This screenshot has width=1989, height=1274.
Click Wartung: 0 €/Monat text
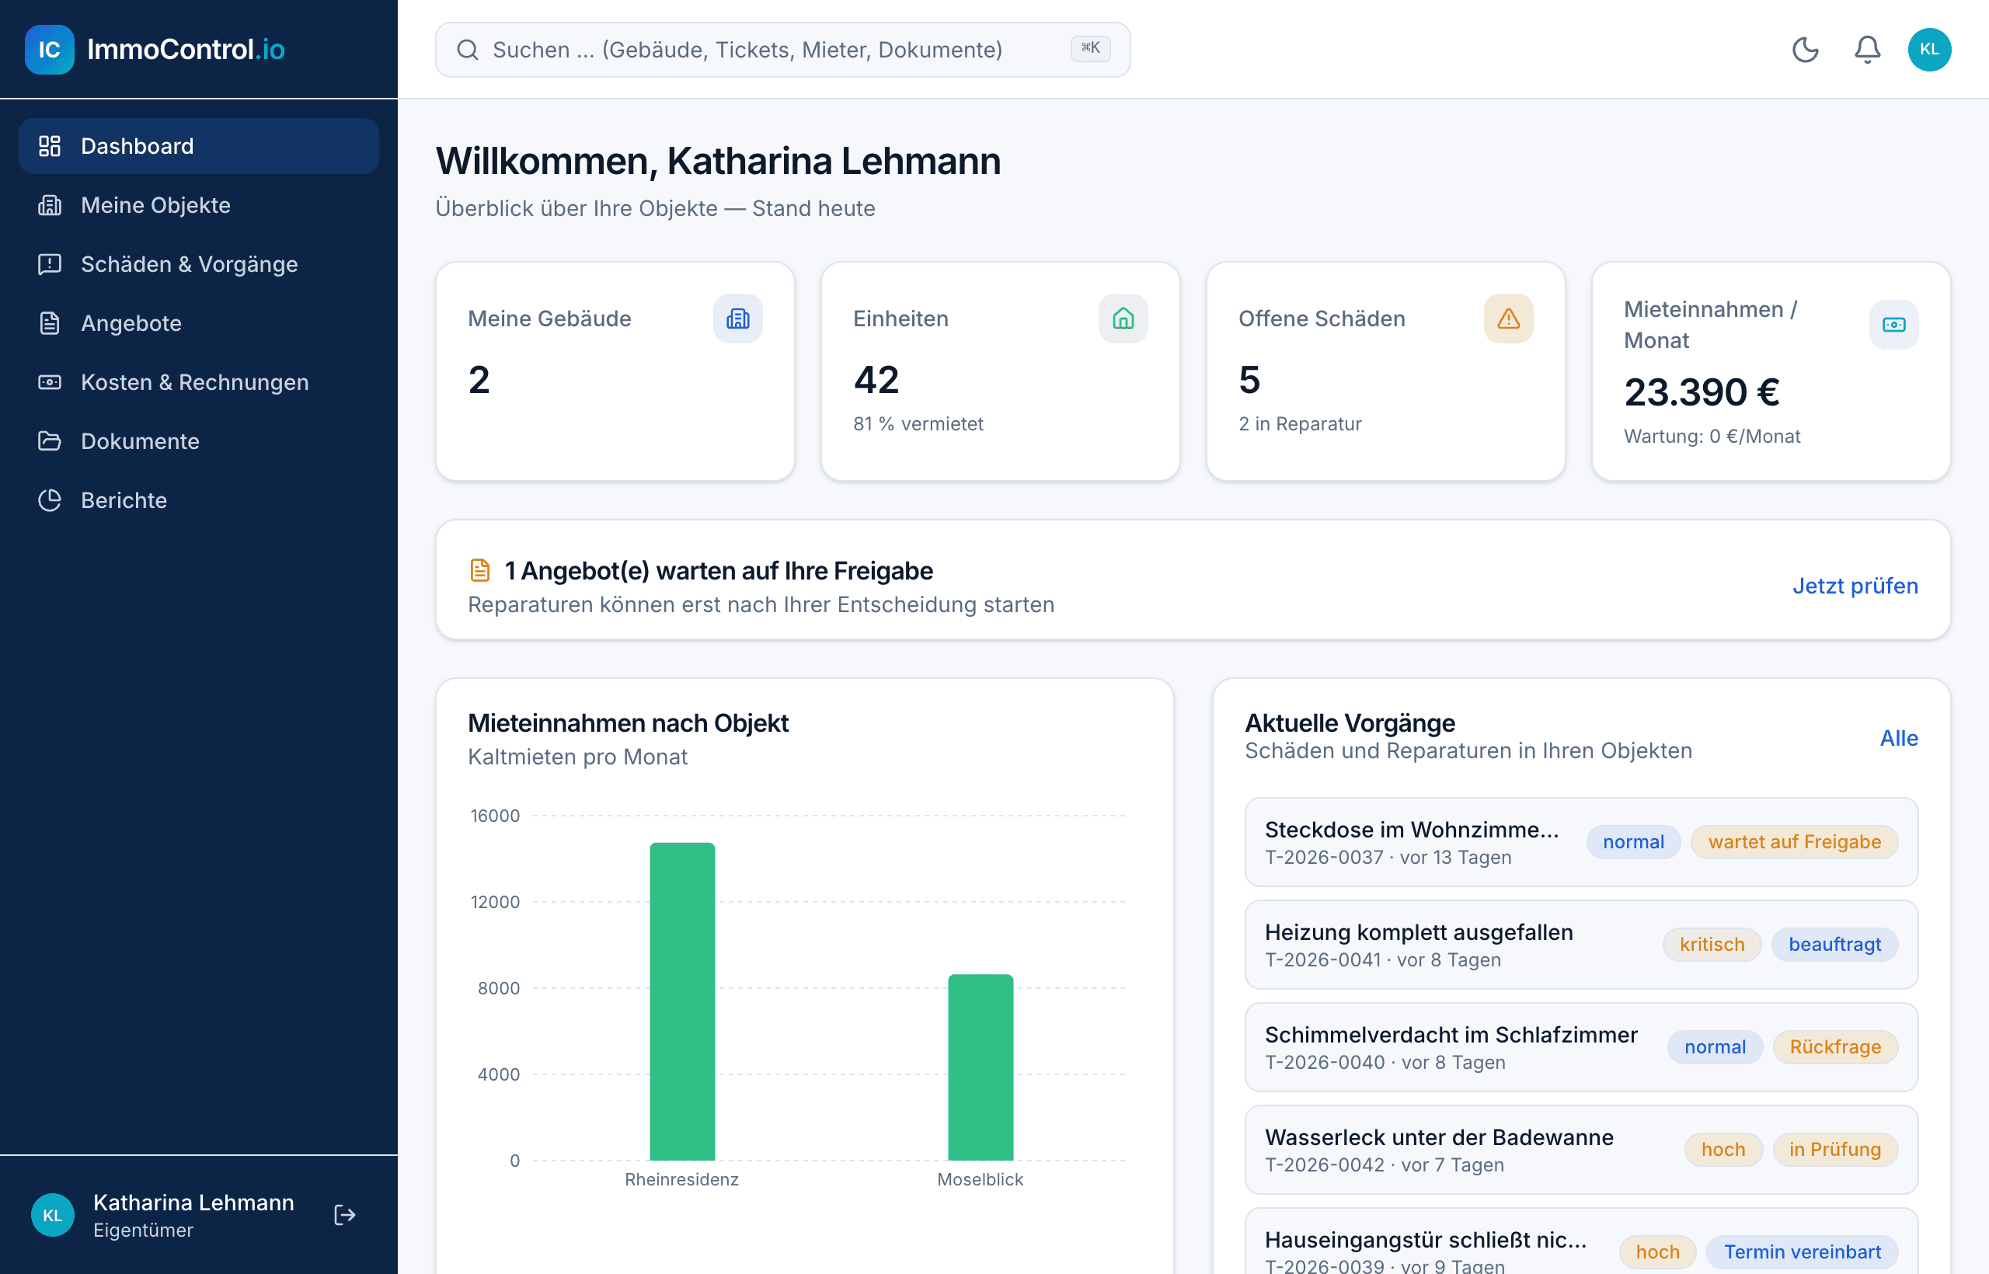[x=1711, y=437]
